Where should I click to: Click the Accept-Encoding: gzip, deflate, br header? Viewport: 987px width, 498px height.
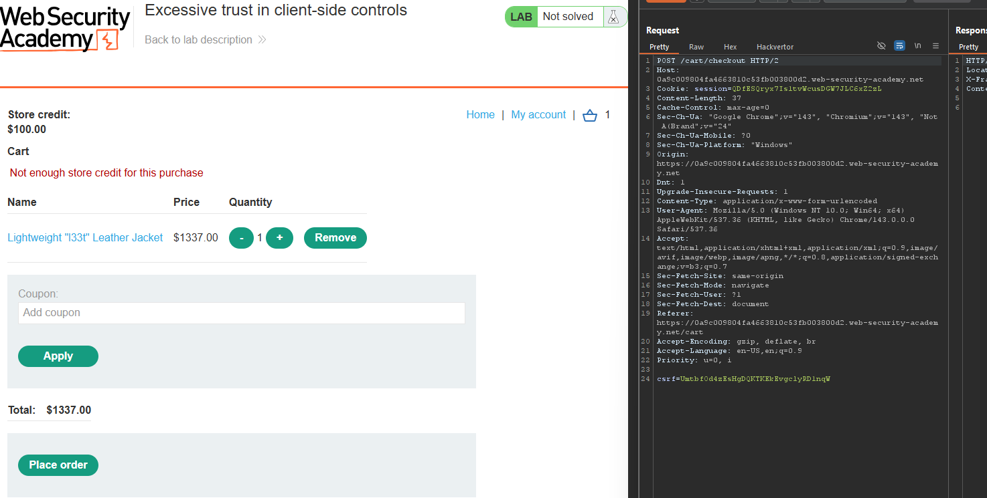pyautogui.click(x=737, y=342)
